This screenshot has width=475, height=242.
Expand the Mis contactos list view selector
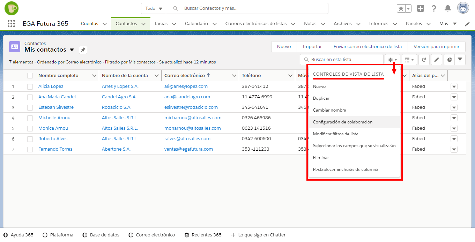(x=72, y=50)
